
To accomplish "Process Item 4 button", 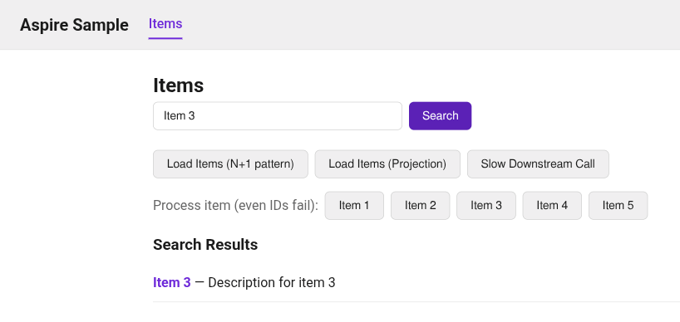I will (x=552, y=206).
